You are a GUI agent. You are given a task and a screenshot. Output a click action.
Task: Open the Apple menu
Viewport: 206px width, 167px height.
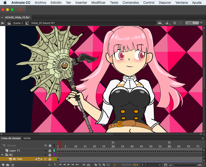click(x=5, y=2)
